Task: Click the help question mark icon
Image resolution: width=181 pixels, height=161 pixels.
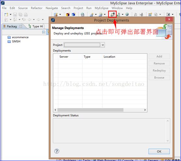Action: [x=57, y=151]
